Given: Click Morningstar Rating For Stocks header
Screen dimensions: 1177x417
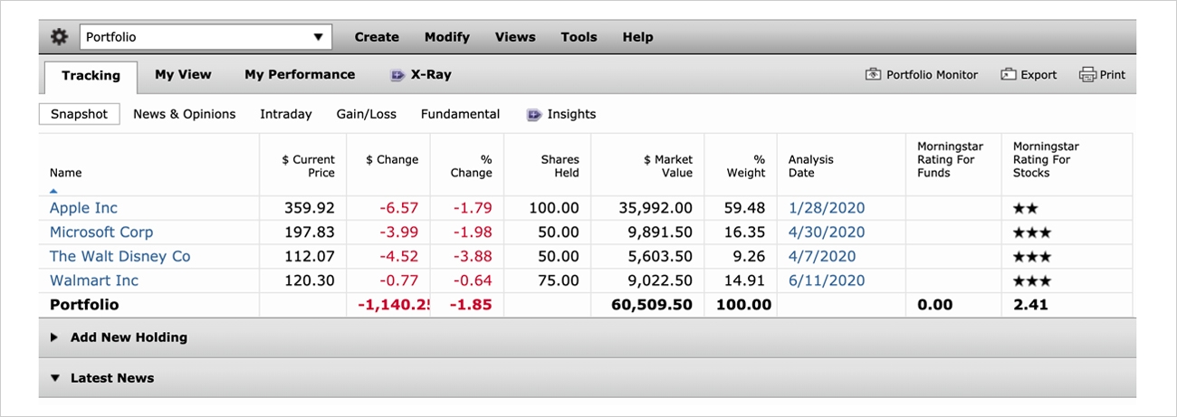Looking at the screenshot, I should (x=1046, y=159).
